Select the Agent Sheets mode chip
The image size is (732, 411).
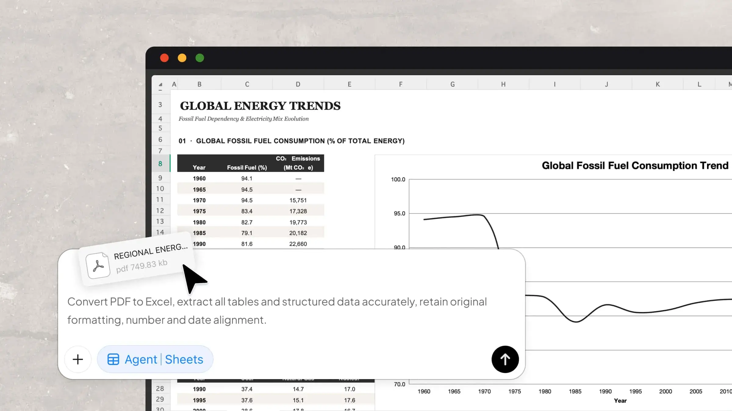pos(155,359)
